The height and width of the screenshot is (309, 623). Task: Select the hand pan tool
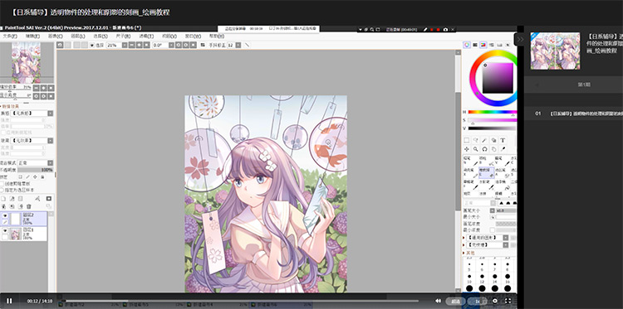pyautogui.click(x=494, y=149)
